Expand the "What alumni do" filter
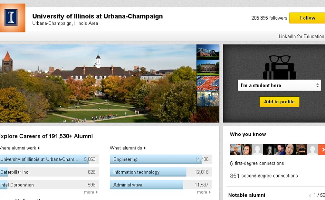 point(128,148)
